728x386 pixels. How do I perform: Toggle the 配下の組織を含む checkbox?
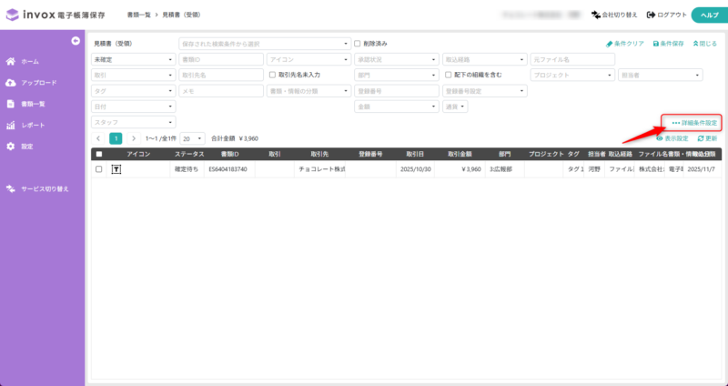(449, 75)
